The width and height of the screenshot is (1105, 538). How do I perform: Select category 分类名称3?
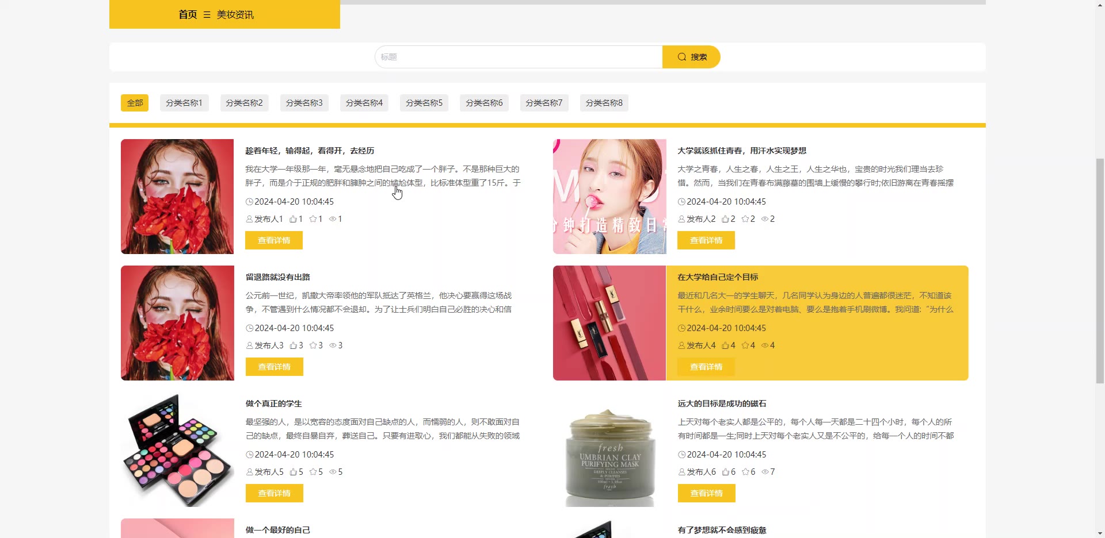coord(304,103)
